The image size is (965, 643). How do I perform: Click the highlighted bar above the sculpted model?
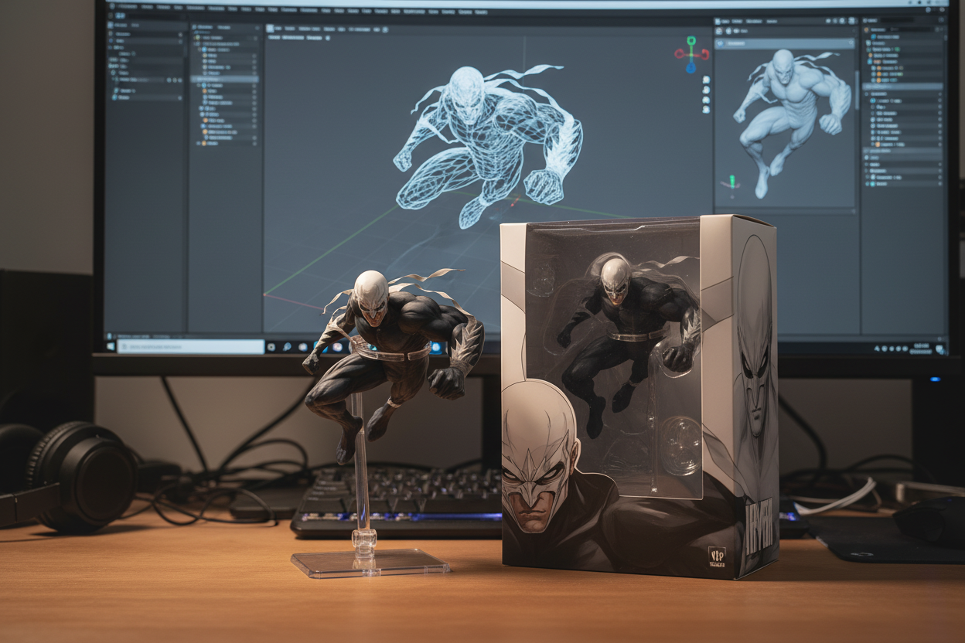point(783,44)
